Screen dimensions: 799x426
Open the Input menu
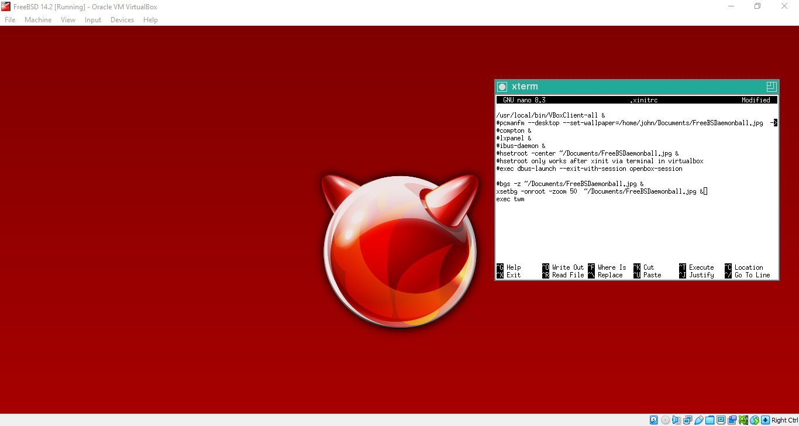pos(92,20)
